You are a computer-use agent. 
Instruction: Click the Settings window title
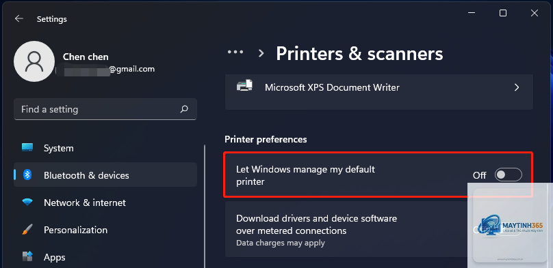(52, 19)
